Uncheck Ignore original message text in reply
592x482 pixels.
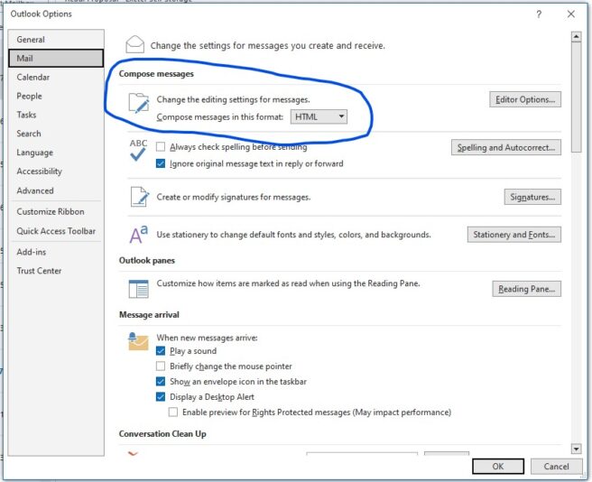coord(161,163)
